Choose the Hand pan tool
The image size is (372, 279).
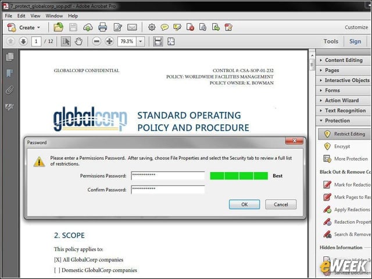(x=78, y=41)
